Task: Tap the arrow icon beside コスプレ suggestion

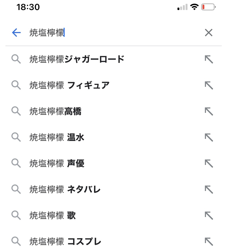Action: [x=208, y=241]
